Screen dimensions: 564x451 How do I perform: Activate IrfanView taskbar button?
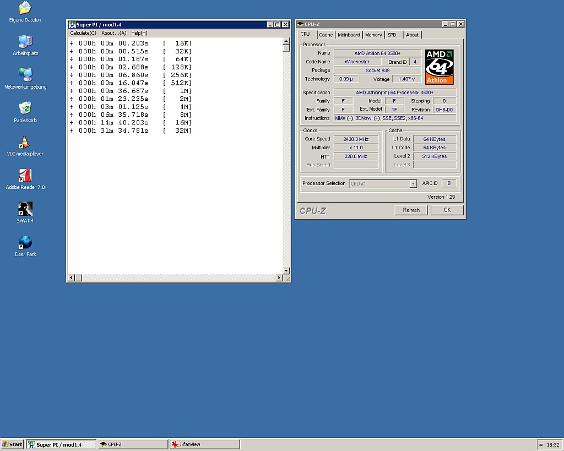click(x=205, y=444)
